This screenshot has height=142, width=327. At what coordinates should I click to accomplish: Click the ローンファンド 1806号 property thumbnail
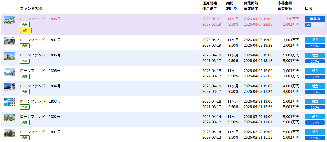coord(9,56)
